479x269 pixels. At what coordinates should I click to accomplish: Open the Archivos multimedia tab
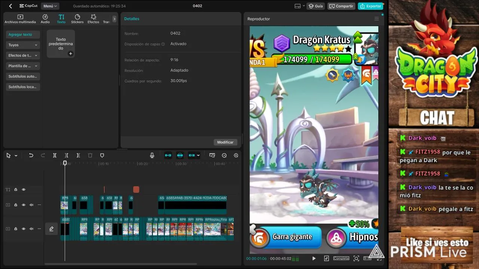tap(20, 19)
